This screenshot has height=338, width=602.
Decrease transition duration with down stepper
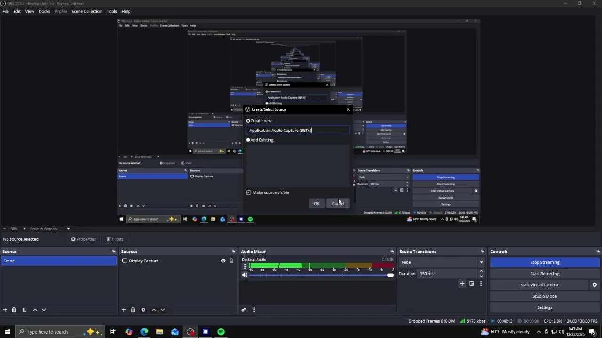point(481,276)
